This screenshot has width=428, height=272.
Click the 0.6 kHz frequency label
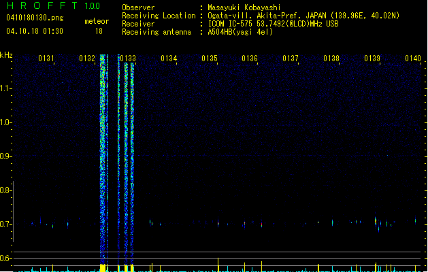tap(5, 258)
